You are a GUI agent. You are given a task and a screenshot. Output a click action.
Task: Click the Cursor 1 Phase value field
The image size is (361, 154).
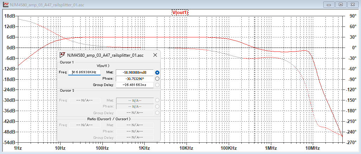click(x=135, y=79)
